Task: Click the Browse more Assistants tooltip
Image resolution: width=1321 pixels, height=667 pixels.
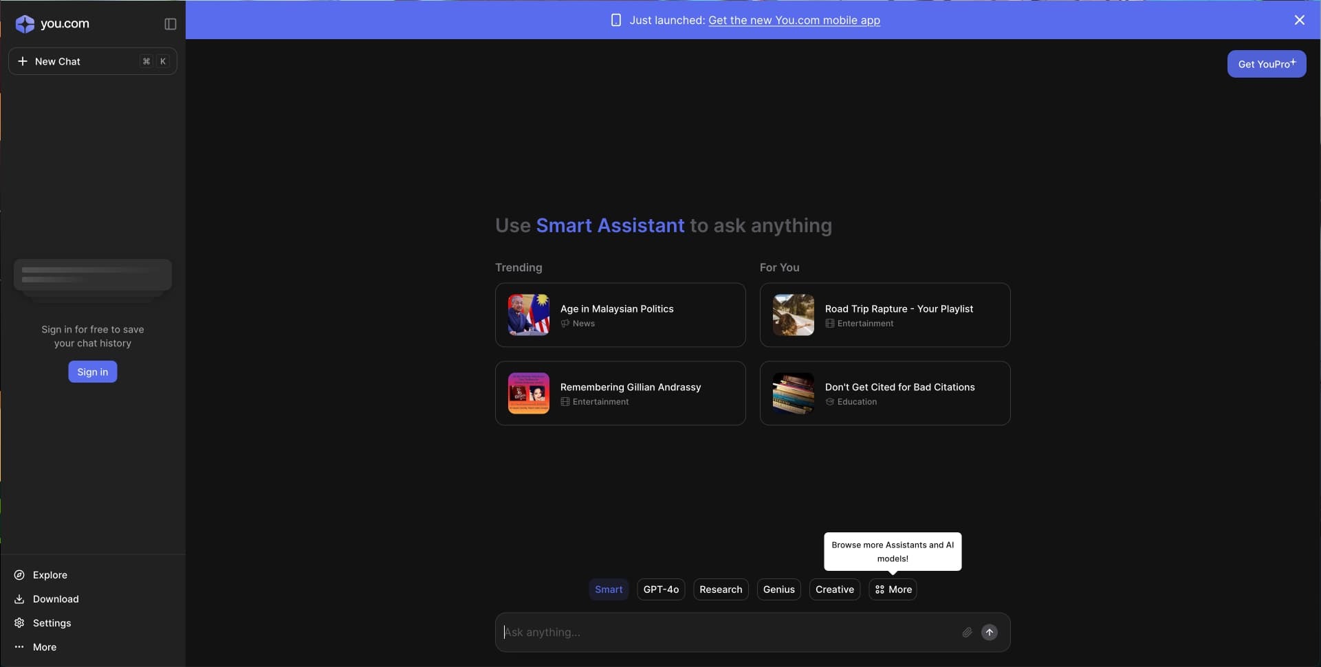Action: [893, 552]
